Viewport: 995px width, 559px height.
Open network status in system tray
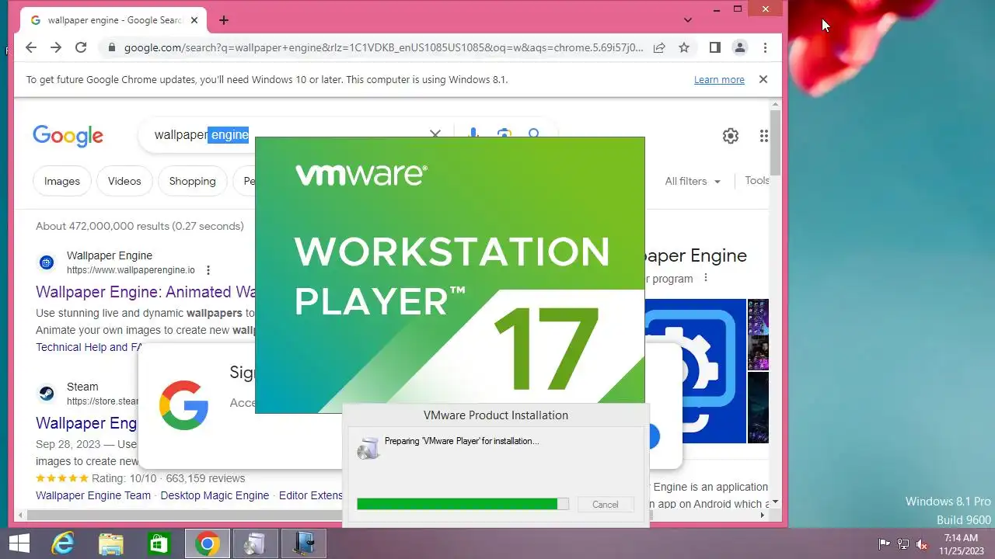(x=903, y=544)
